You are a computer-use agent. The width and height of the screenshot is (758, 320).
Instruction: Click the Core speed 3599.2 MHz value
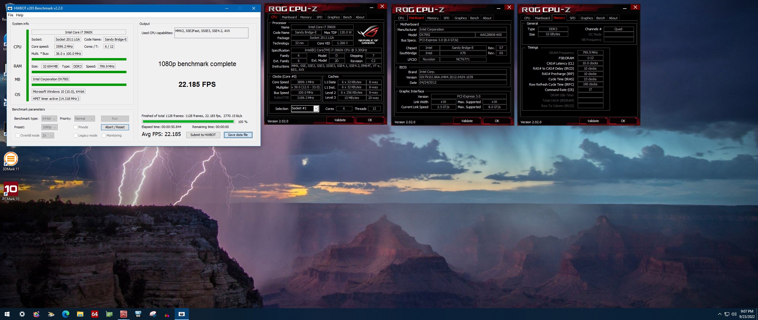point(64,47)
